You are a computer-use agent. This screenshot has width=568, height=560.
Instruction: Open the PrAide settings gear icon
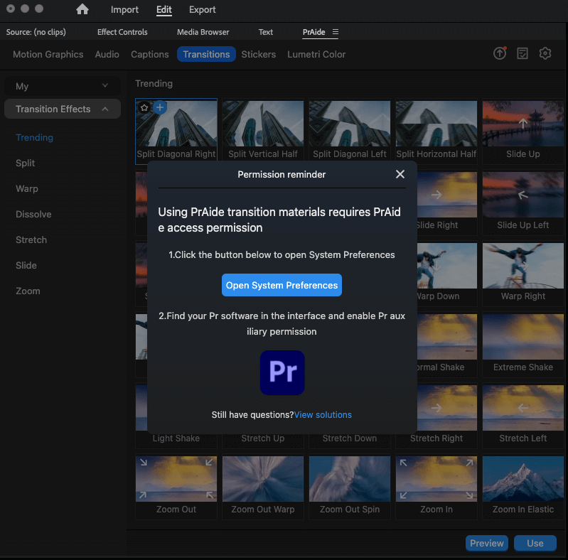click(x=545, y=53)
